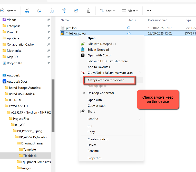This screenshot has height=172, width=196.
Task: Open the Enterprise pinned folder
Action: pos(14,26)
